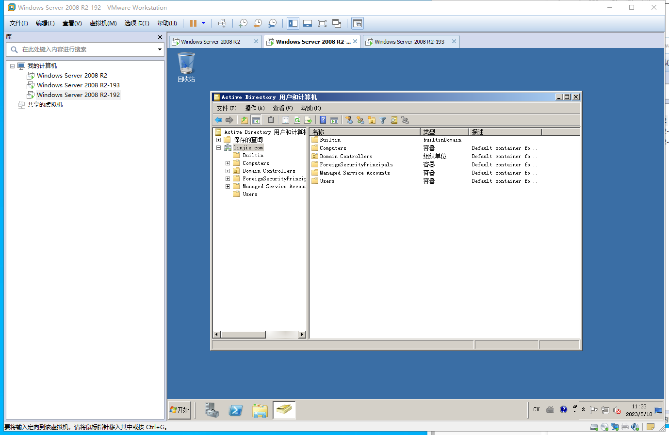The width and height of the screenshot is (669, 435).
Task: Sort list by the 名称 column header
Action: tap(365, 132)
